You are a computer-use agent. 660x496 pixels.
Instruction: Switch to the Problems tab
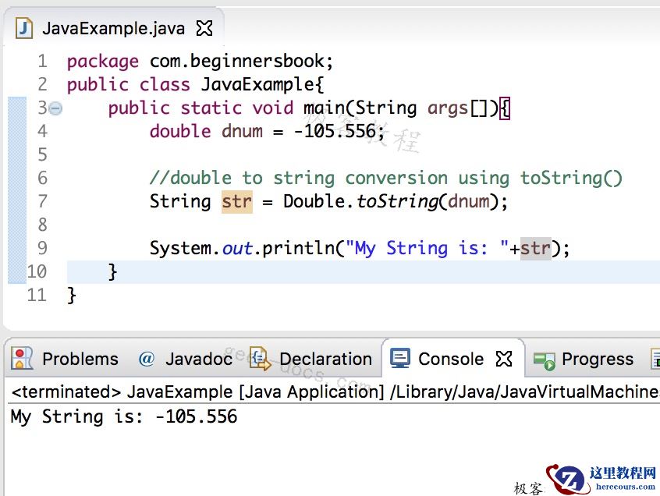click(x=80, y=359)
